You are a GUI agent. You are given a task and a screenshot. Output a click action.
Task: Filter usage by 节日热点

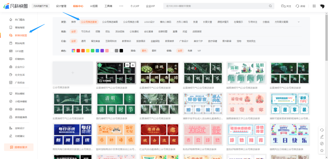coord(86,31)
